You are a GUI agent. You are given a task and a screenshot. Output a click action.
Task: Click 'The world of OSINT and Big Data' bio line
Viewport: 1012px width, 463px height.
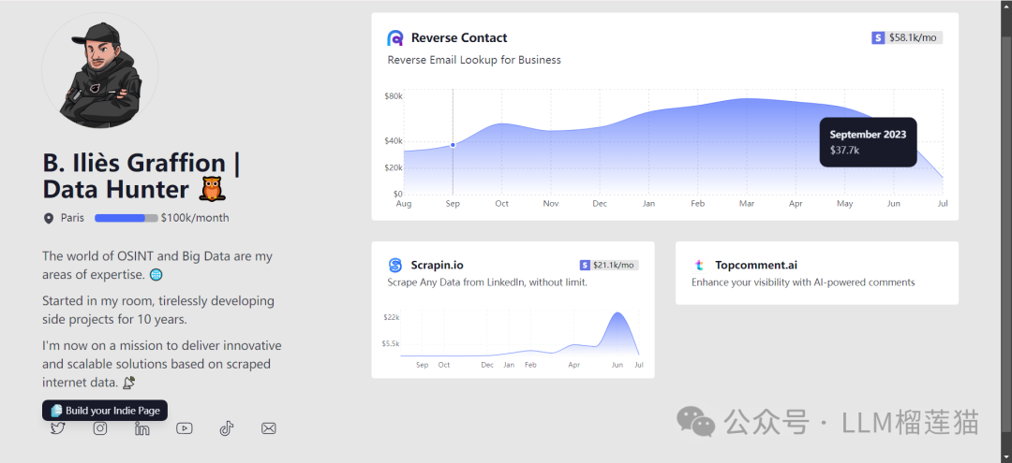pyautogui.click(x=157, y=266)
